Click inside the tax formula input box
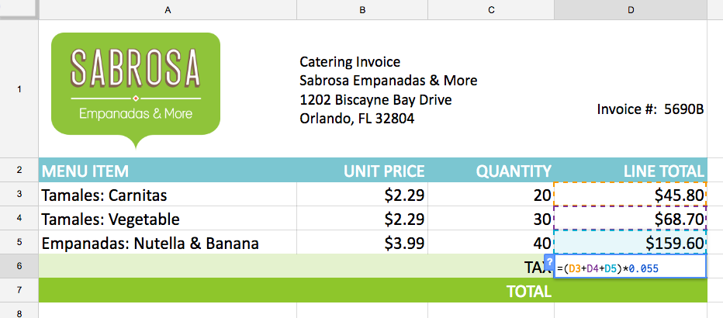Screen dimensions: 723x318 click(x=630, y=268)
